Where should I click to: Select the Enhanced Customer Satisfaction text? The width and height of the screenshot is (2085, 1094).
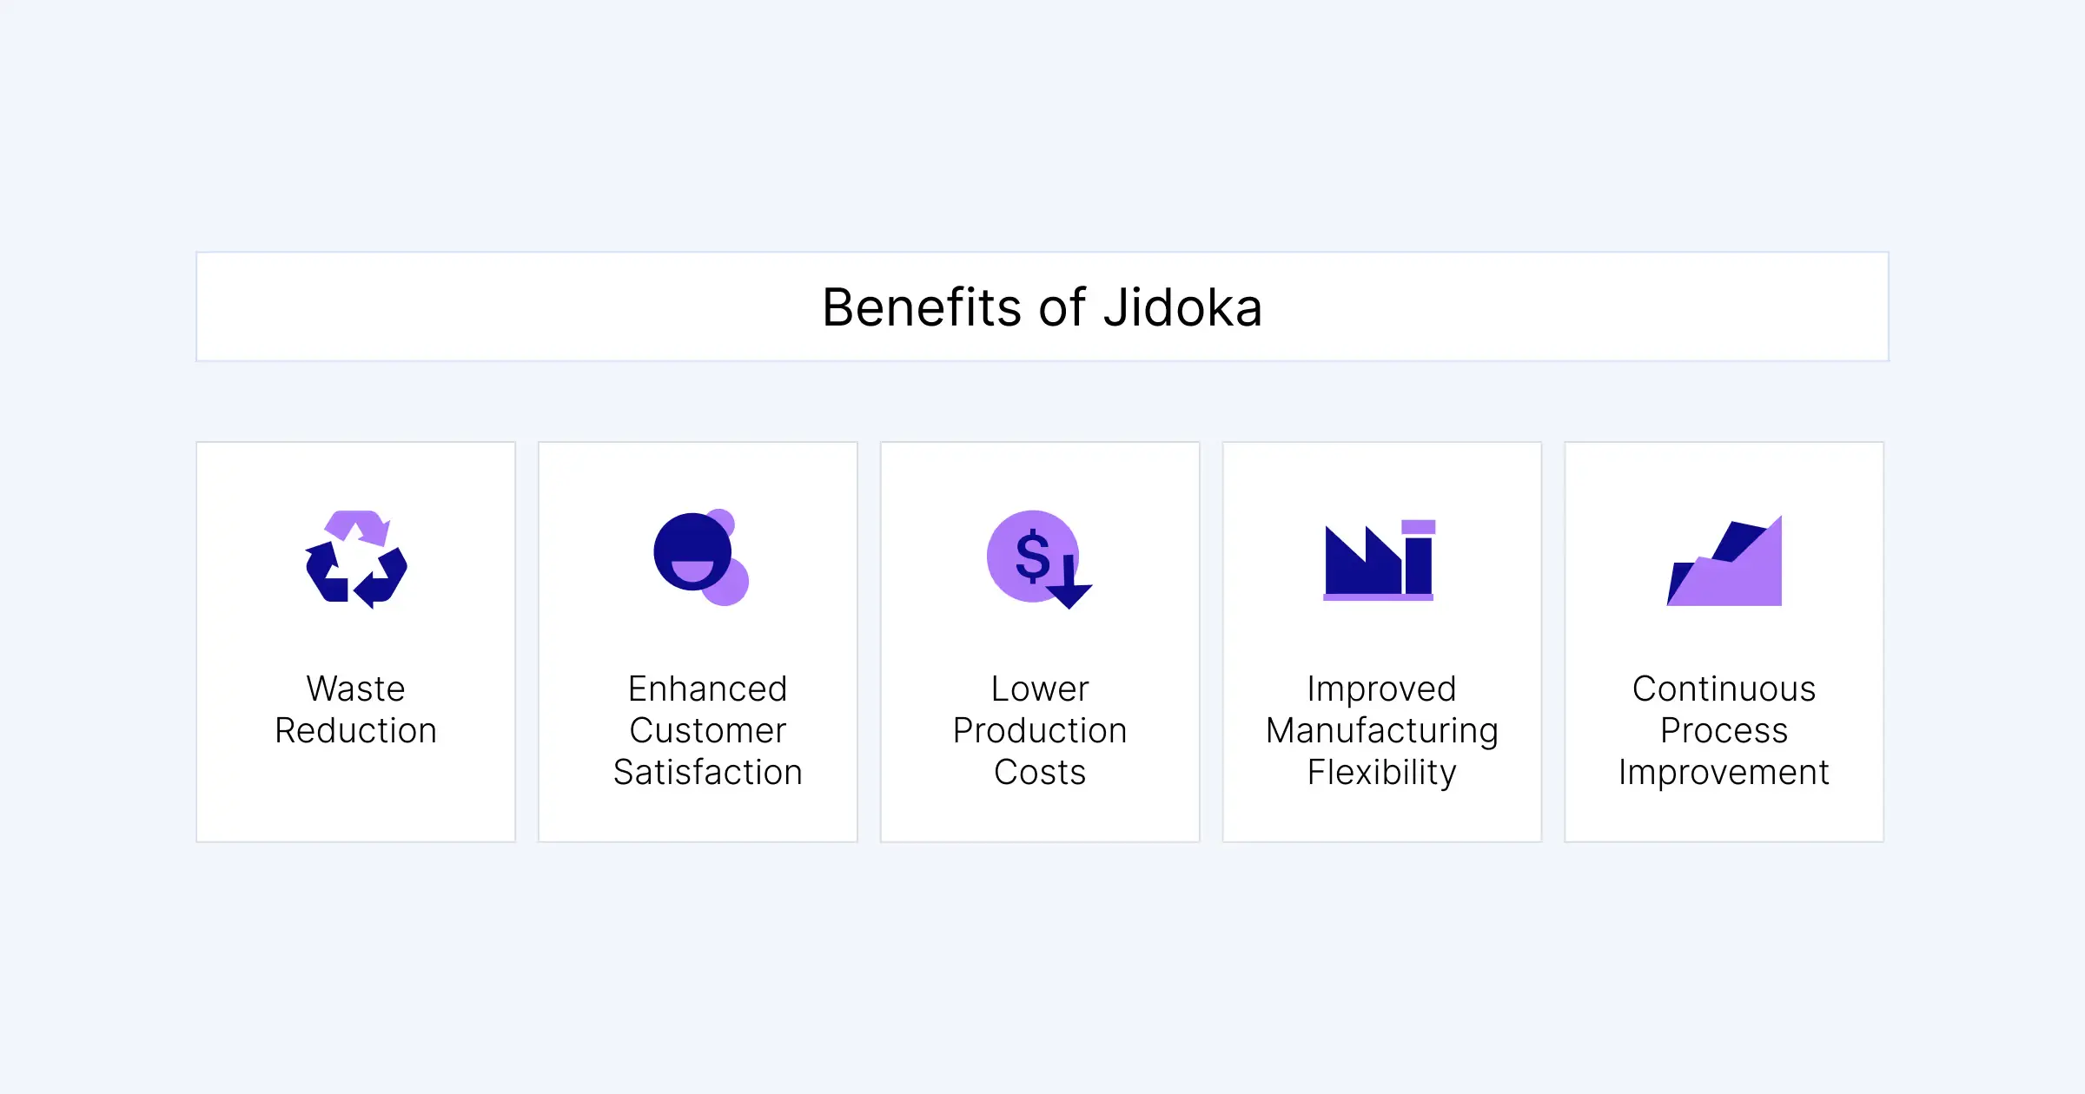pos(708,730)
